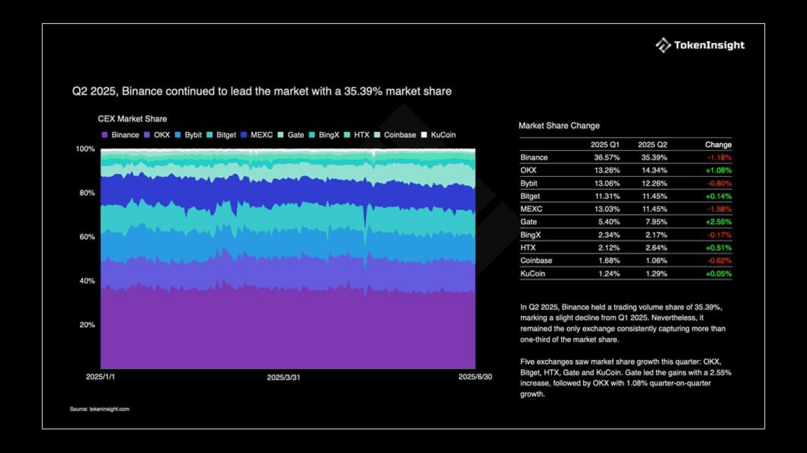Click BingX Q1 value 2.34%
This screenshot has height=453, width=807.
click(609, 235)
